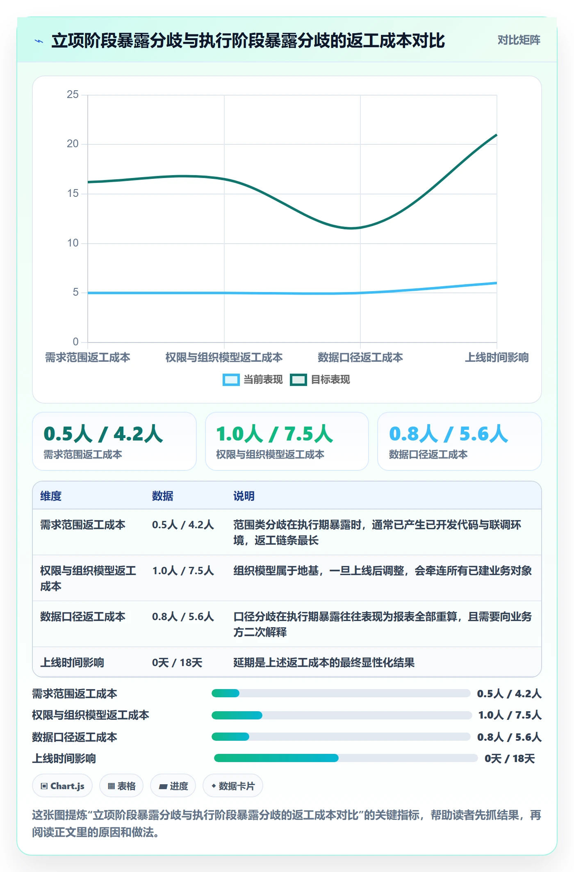
Task: Open the 权限与组织模型返工成本 stat card
Action: (287, 441)
